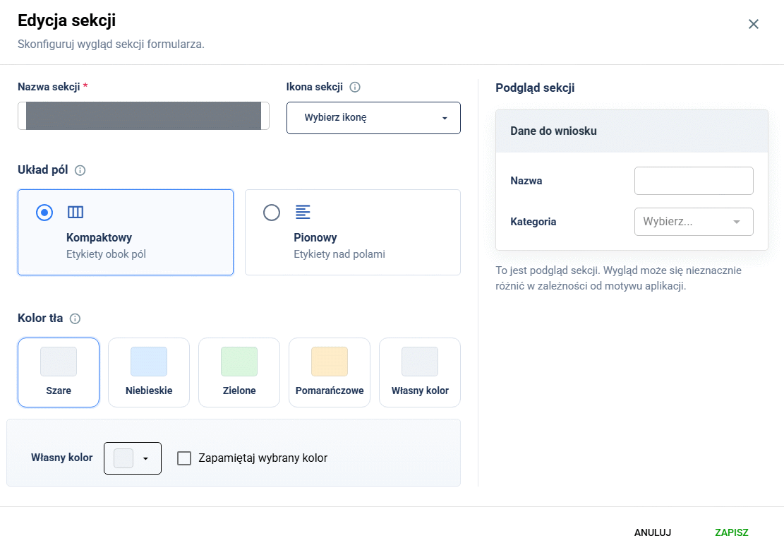Image resolution: width=784 pixels, height=560 pixels.
Task: Click info icon next to Ikona sekcji
Action: coord(355,87)
